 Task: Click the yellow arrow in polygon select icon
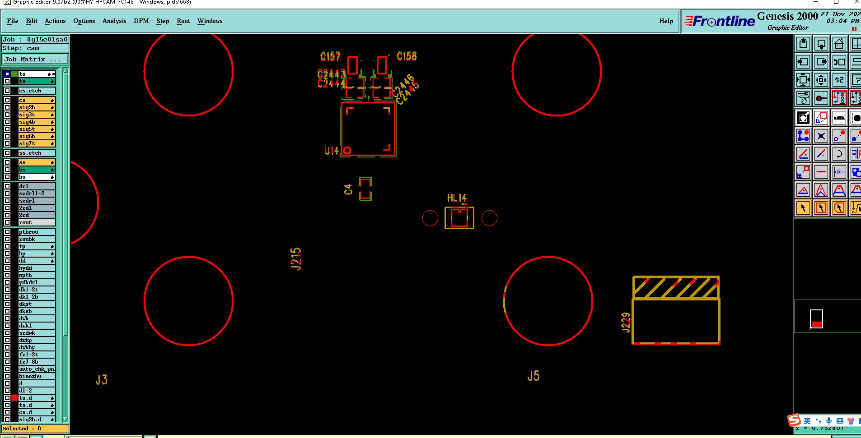point(839,208)
